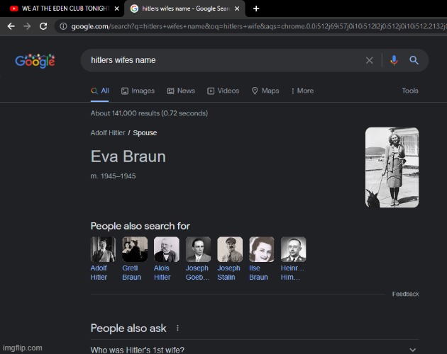Screen dimensions: 447x354
Task: Click the Adolf Hitler breadcrumb link
Action: point(108,132)
